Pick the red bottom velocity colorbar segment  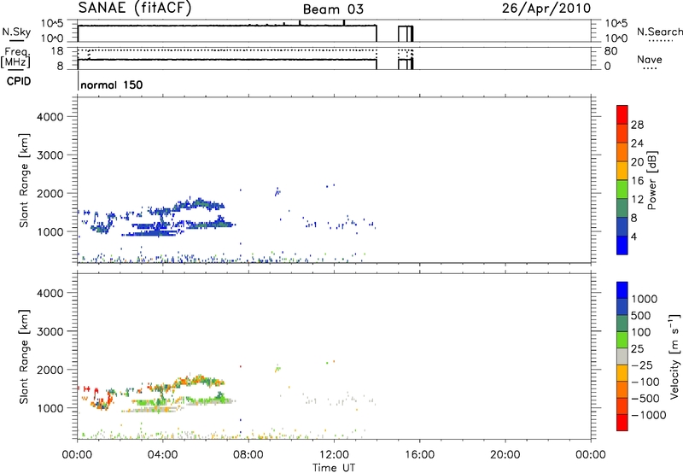[622, 423]
